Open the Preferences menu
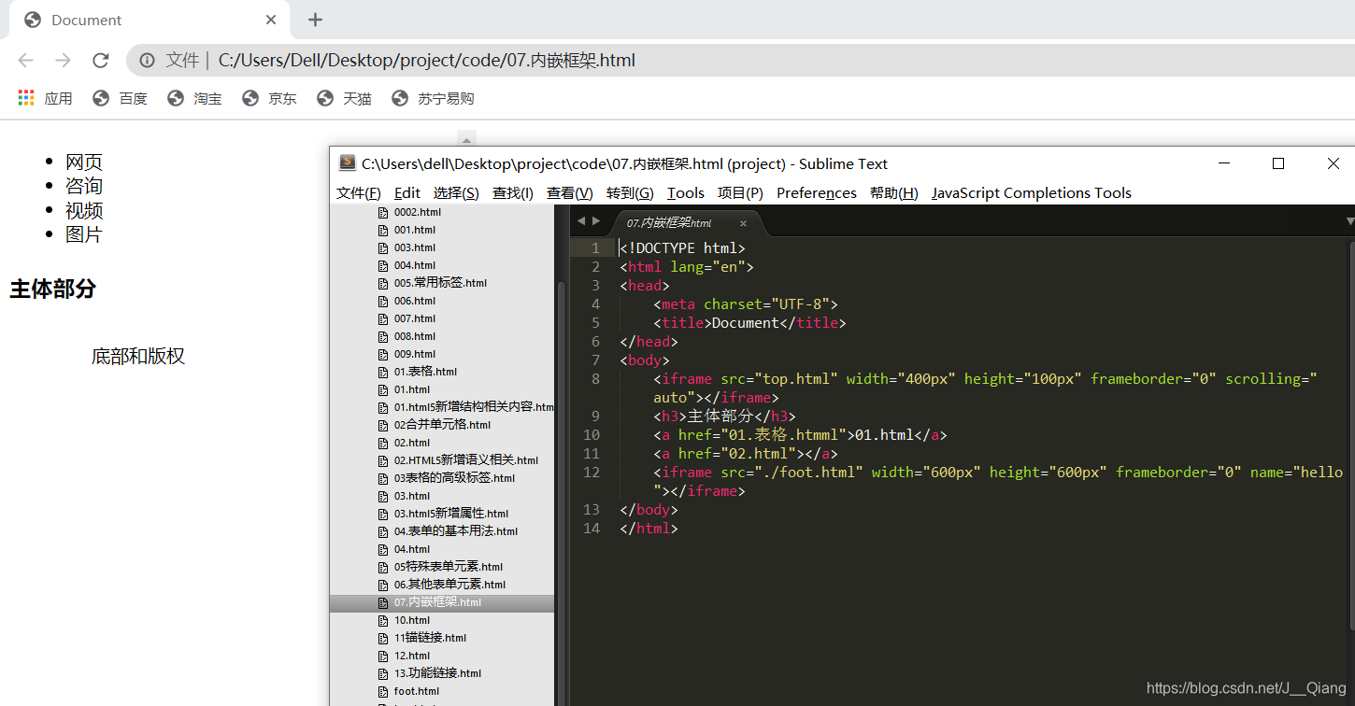Screen dimensions: 1355x706 (817, 192)
